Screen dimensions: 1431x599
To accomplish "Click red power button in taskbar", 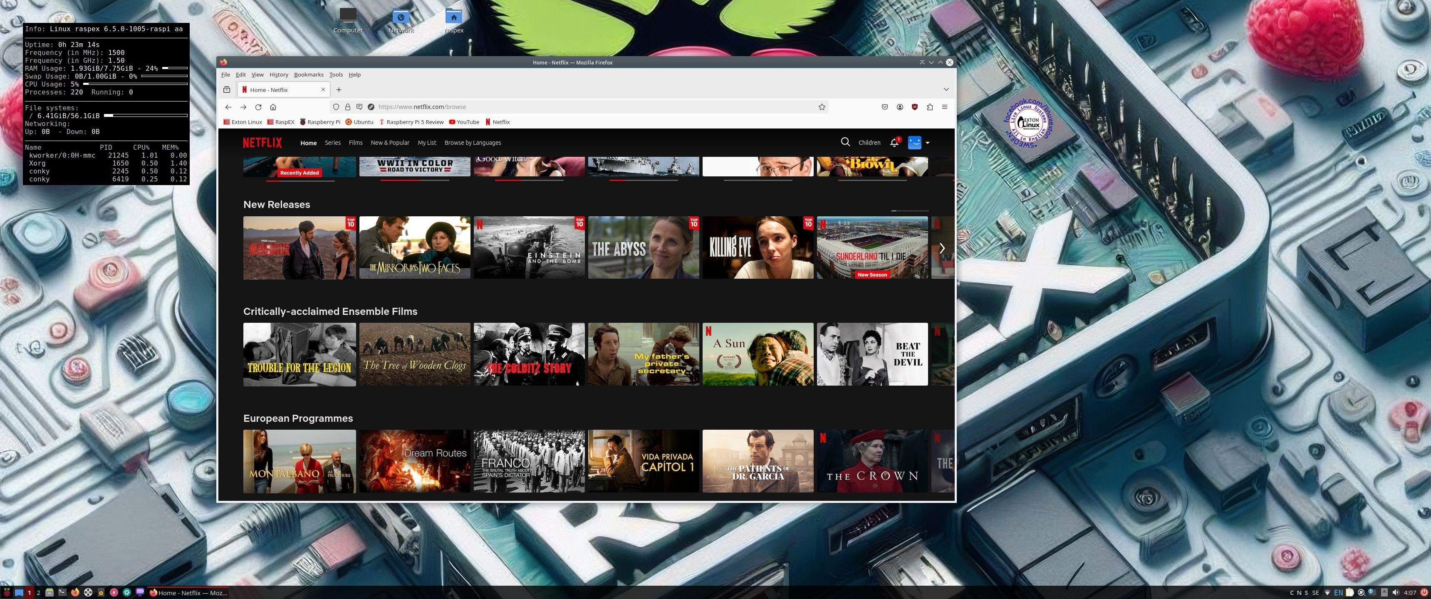I will tap(1424, 593).
